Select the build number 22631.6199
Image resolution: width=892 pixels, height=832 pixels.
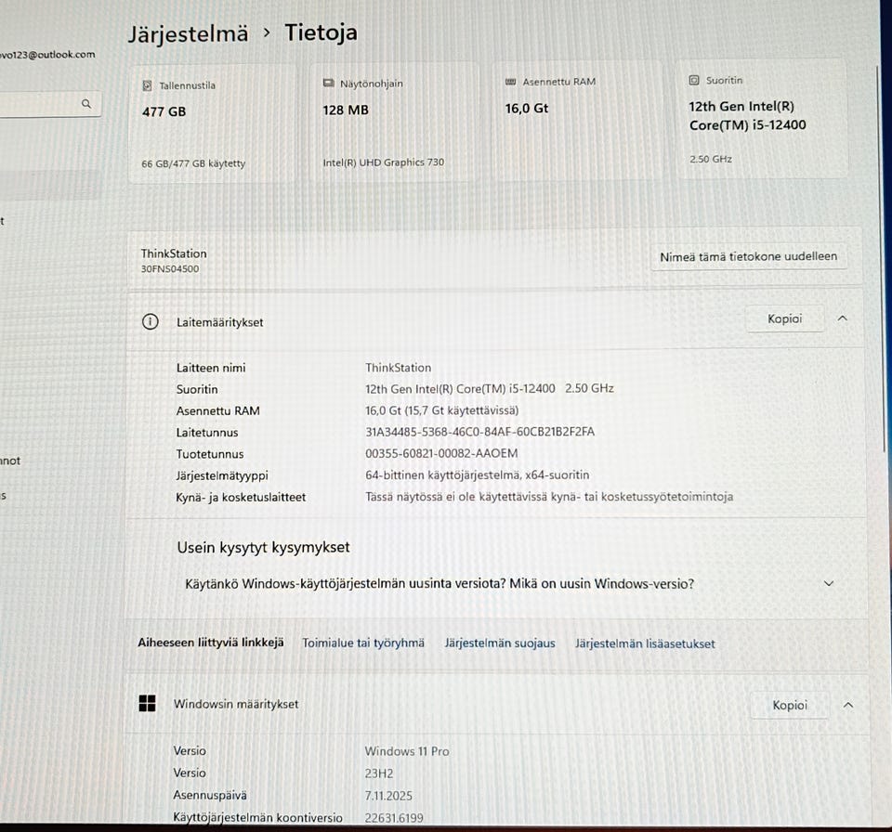[x=394, y=818]
